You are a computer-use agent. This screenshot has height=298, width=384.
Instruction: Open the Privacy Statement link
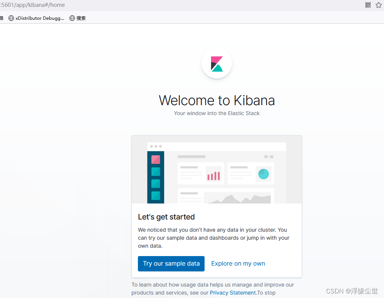(x=234, y=293)
